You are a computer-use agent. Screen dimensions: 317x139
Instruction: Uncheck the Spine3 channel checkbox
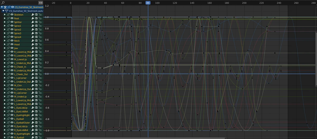point(36,33)
